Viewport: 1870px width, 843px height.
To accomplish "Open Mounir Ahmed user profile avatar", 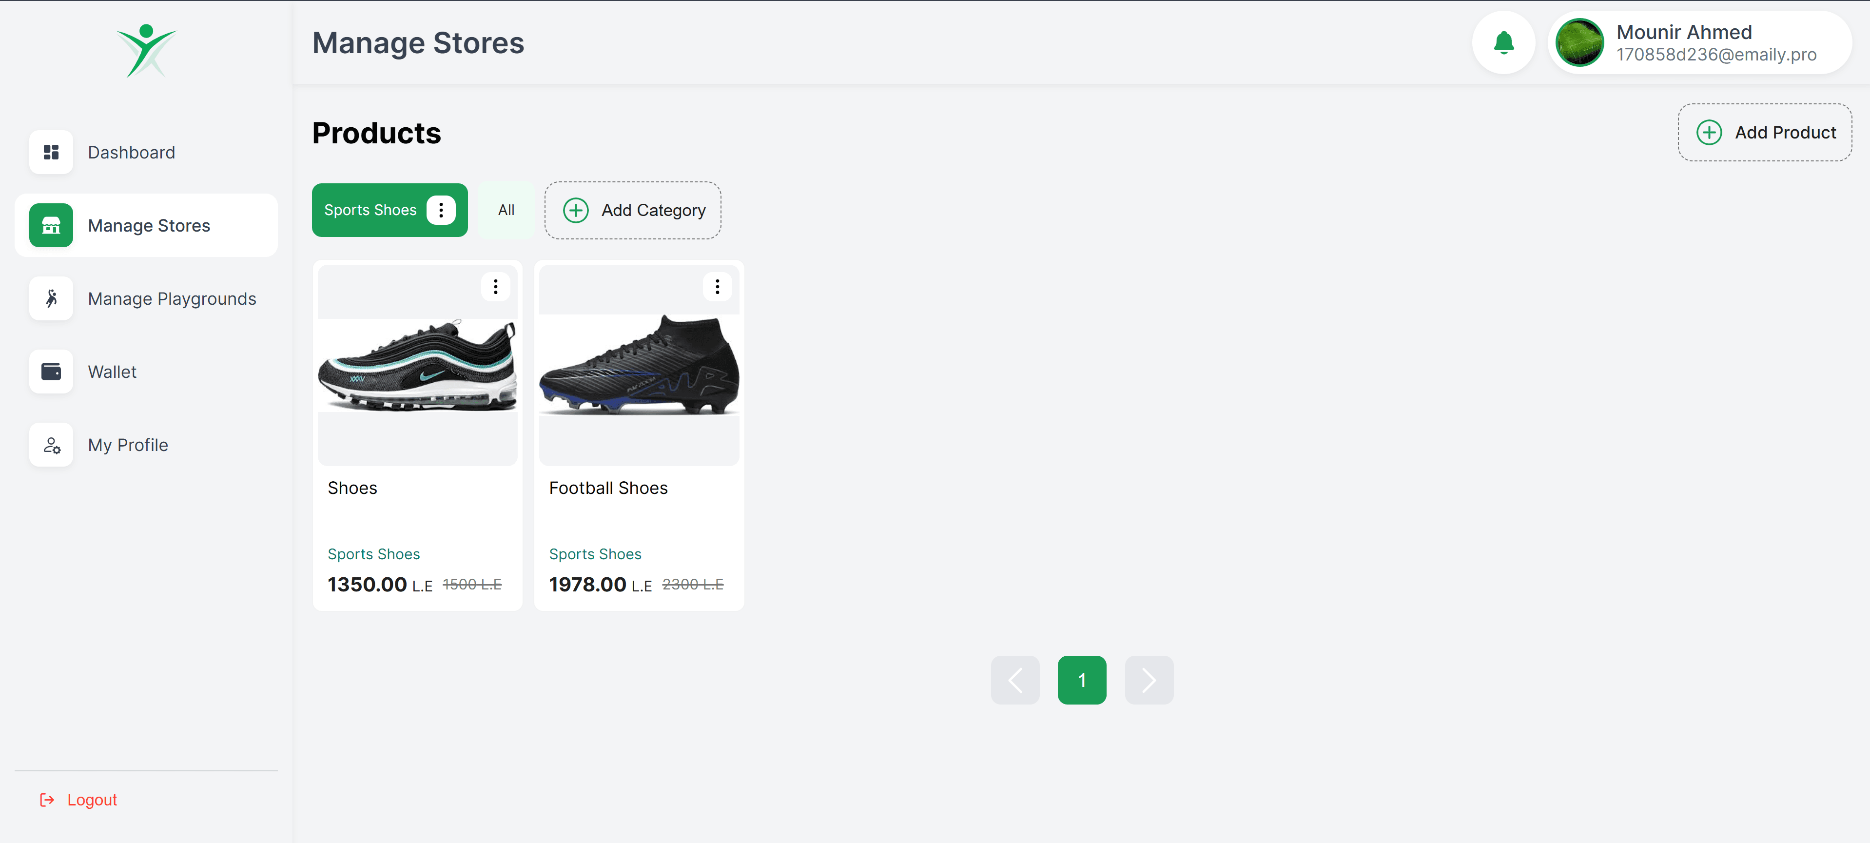I will coord(1579,43).
